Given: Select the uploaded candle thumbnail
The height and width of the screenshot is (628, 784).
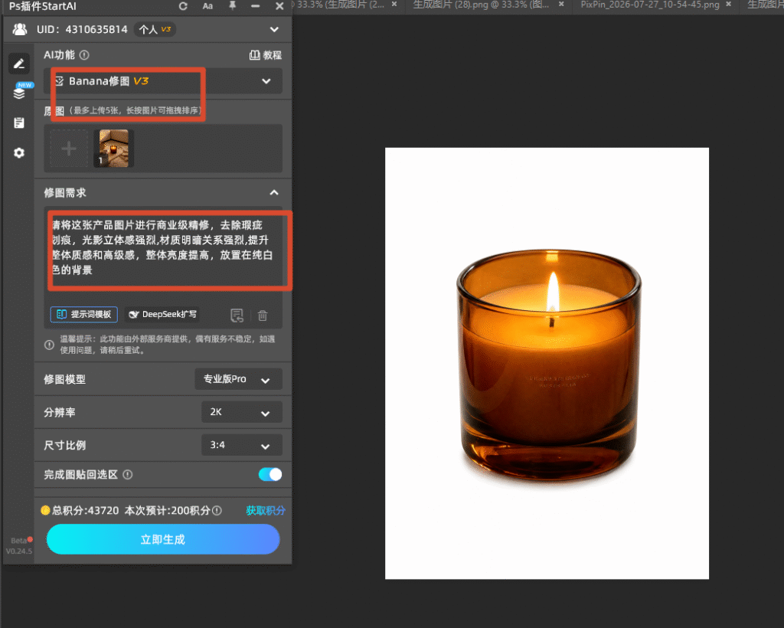Looking at the screenshot, I should point(114,149).
